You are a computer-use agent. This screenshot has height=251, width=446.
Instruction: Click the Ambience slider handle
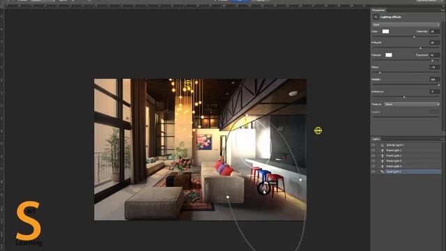pyautogui.click(x=404, y=98)
